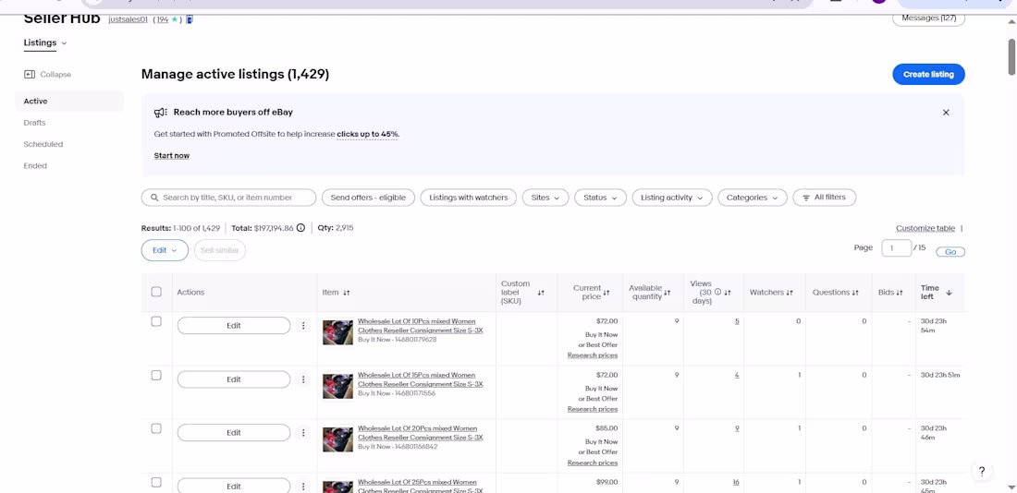
Task: Open the Categories filter dropdown
Action: pos(753,198)
